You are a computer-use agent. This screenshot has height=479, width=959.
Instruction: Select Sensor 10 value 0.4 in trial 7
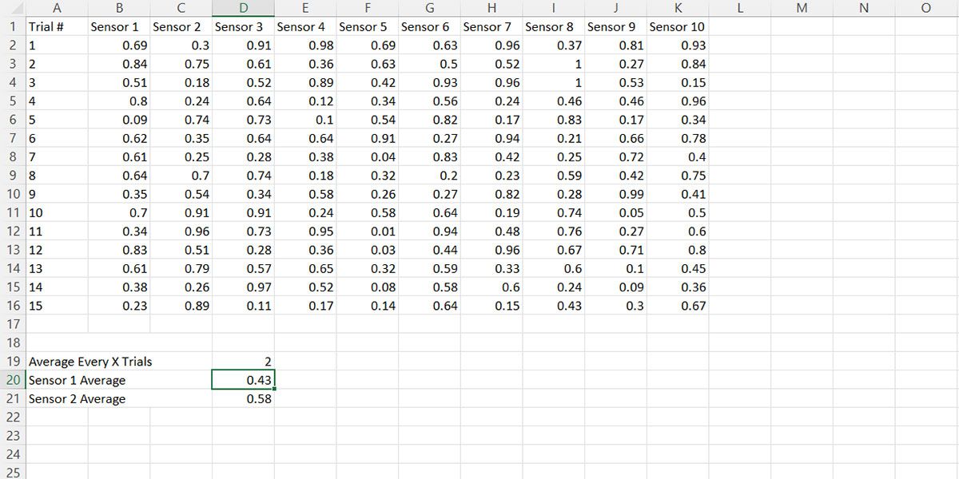tap(678, 157)
